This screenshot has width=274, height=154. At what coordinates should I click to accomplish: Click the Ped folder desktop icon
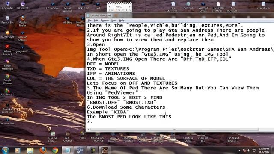[x=98, y=6]
